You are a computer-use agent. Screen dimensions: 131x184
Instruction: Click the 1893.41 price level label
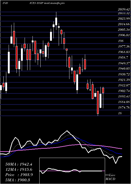click(x=124, y=96)
